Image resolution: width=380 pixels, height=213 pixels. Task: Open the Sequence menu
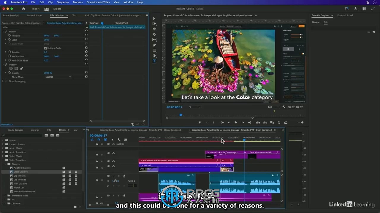pyautogui.click(x=63, y=2)
